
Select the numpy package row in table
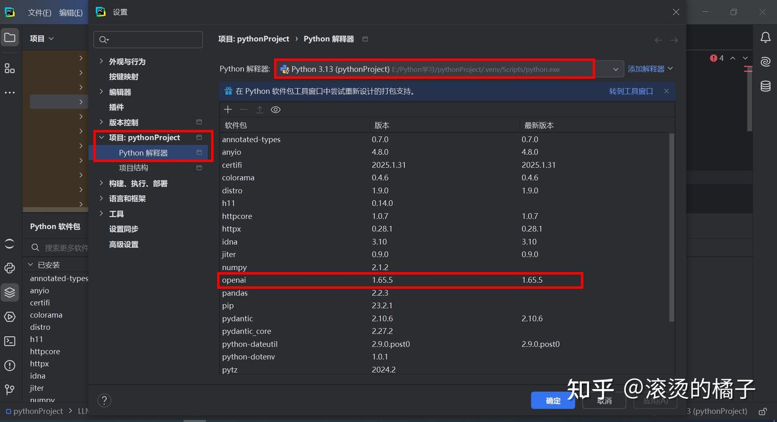444,267
